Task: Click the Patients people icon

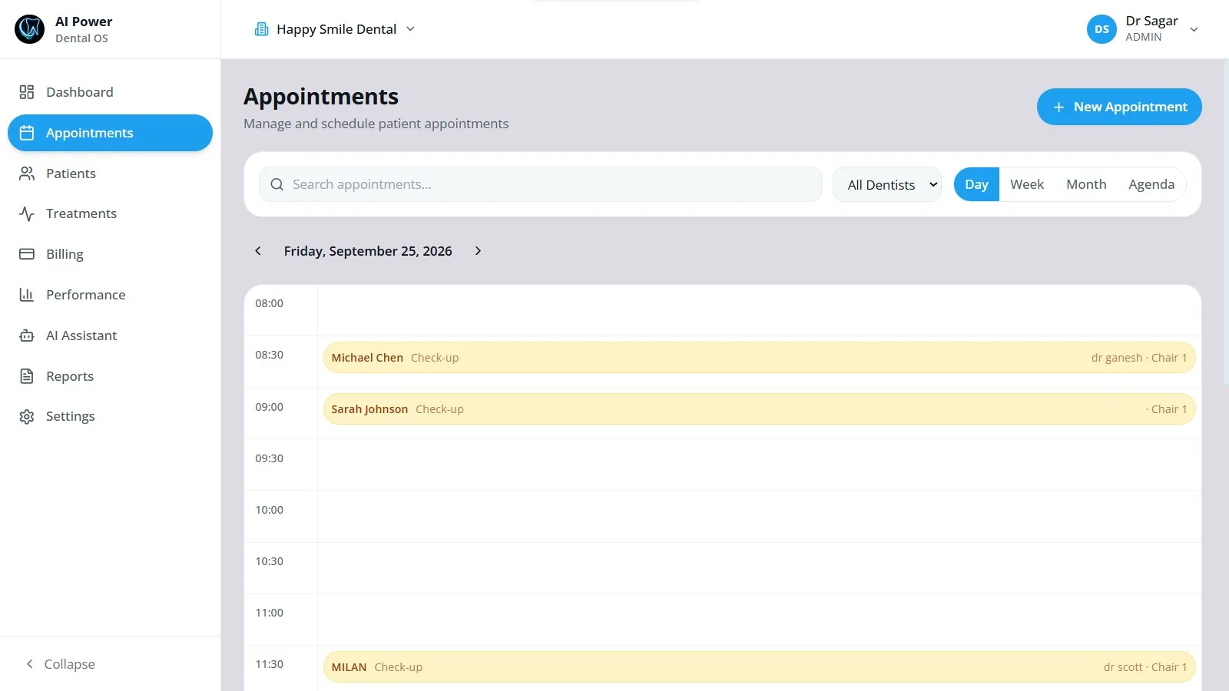Action: pyautogui.click(x=27, y=174)
